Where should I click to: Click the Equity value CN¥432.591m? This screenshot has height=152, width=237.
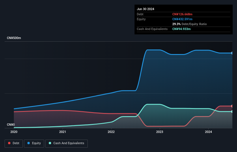point(182,19)
